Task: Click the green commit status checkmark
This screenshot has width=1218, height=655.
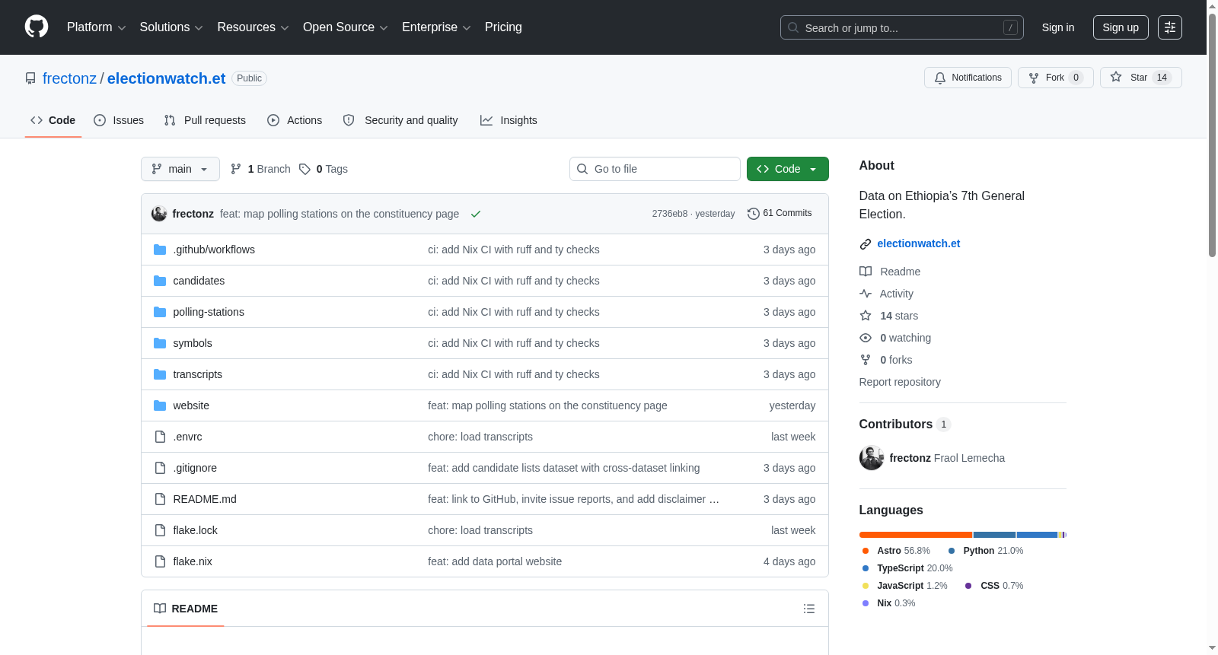Action: tap(476, 214)
